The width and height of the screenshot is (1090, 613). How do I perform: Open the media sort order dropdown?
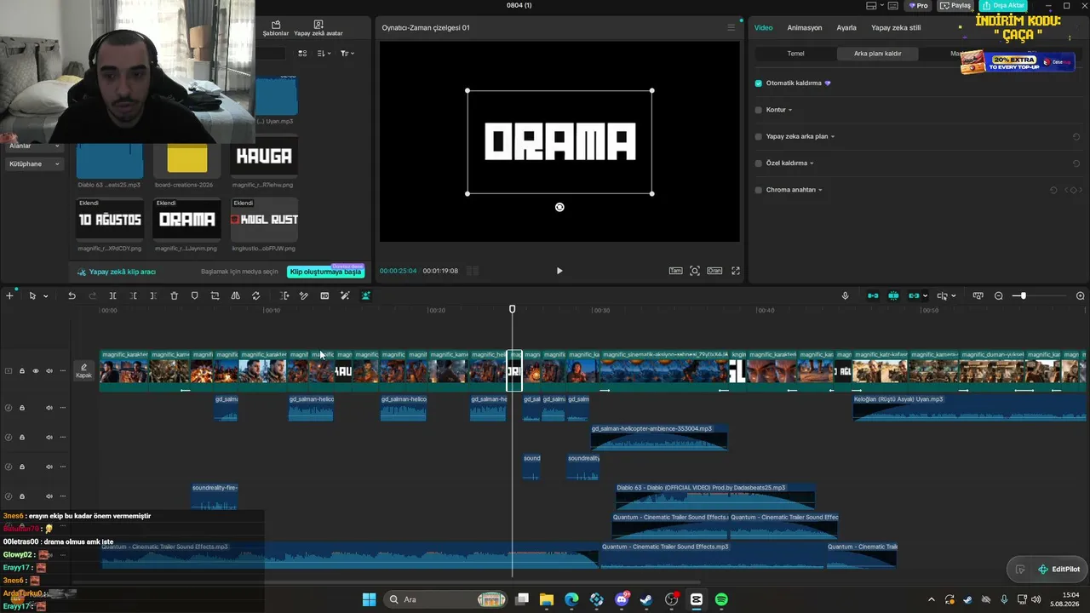pos(324,53)
